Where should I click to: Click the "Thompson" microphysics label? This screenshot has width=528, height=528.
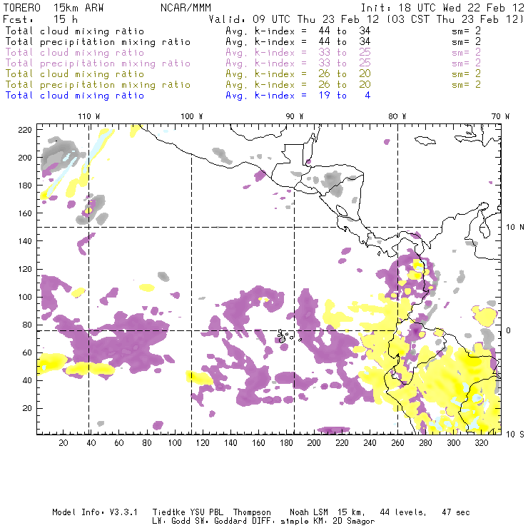pos(252,512)
